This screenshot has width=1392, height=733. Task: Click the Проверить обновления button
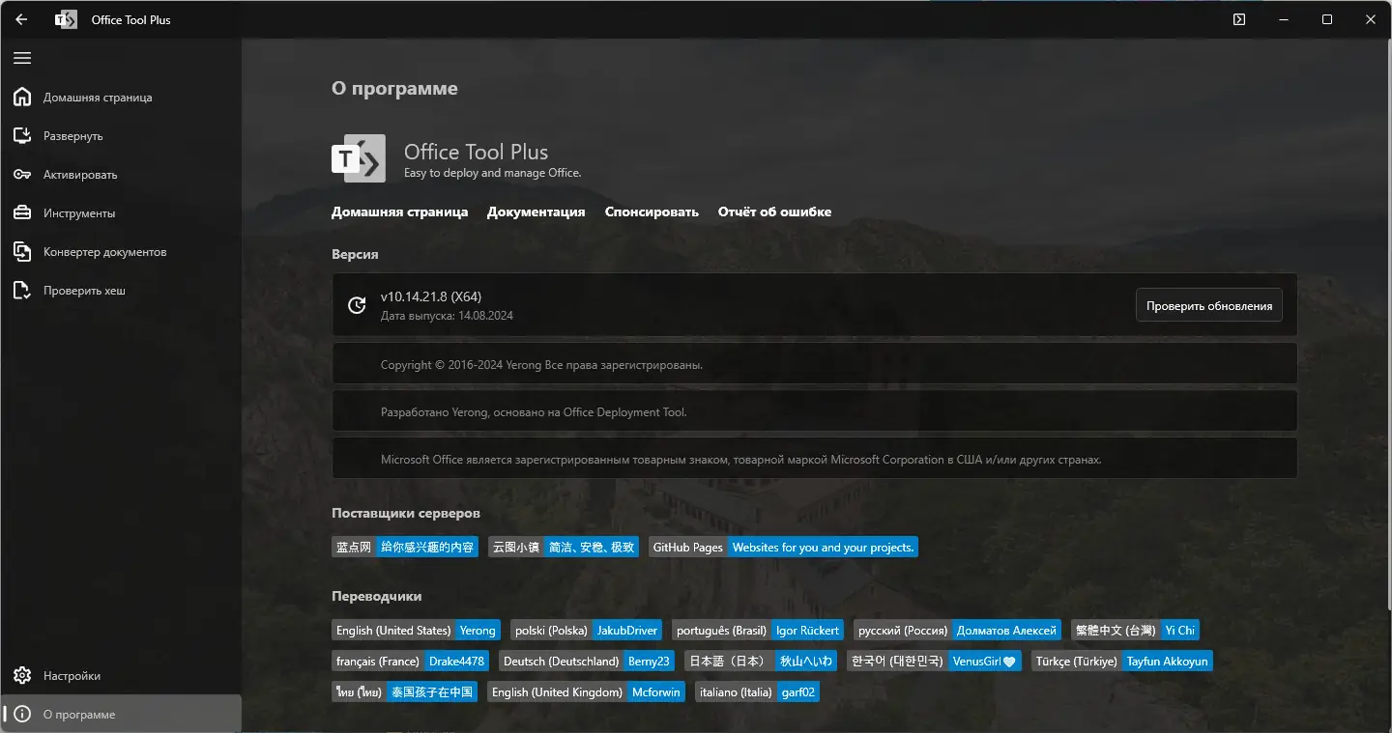click(1209, 305)
